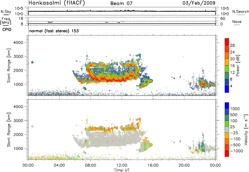The width and height of the screenshot is (249, 172).
Task: Click the 'Power [dB]' color bar label
Action: click(237, 66)
